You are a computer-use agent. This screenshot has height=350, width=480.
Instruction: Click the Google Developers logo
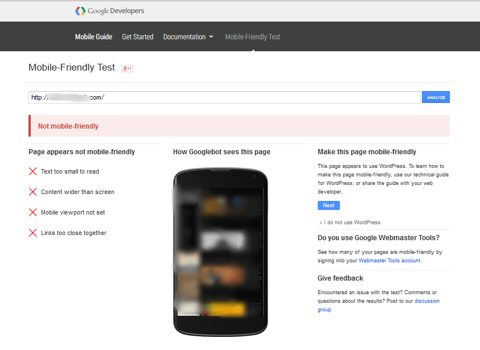[x=110, y=11]
